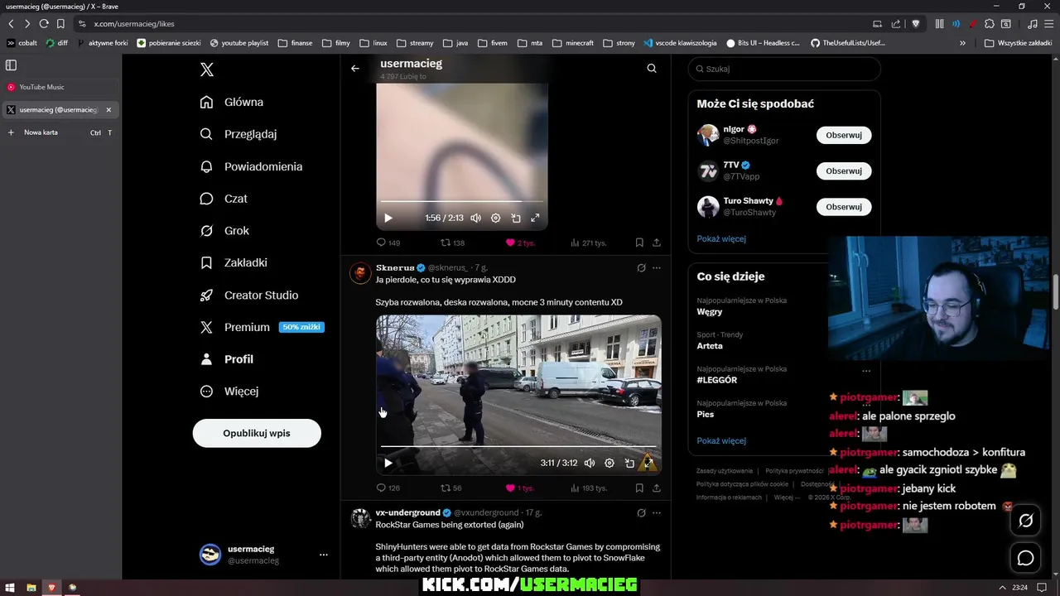Close the usermacieg vertical tab
The width and height of the screenshot is (1060, 596).
tap(108, 109)
